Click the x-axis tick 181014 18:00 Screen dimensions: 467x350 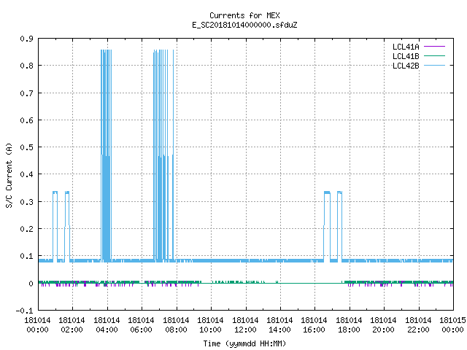[349, 325]
